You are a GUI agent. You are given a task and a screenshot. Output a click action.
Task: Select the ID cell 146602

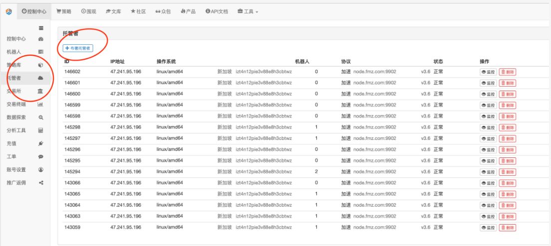click(72, 72)
